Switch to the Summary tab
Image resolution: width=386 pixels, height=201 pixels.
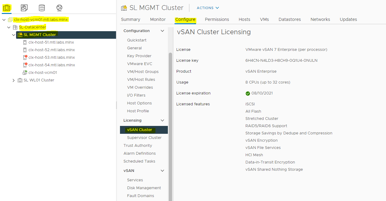pos(131,19)
